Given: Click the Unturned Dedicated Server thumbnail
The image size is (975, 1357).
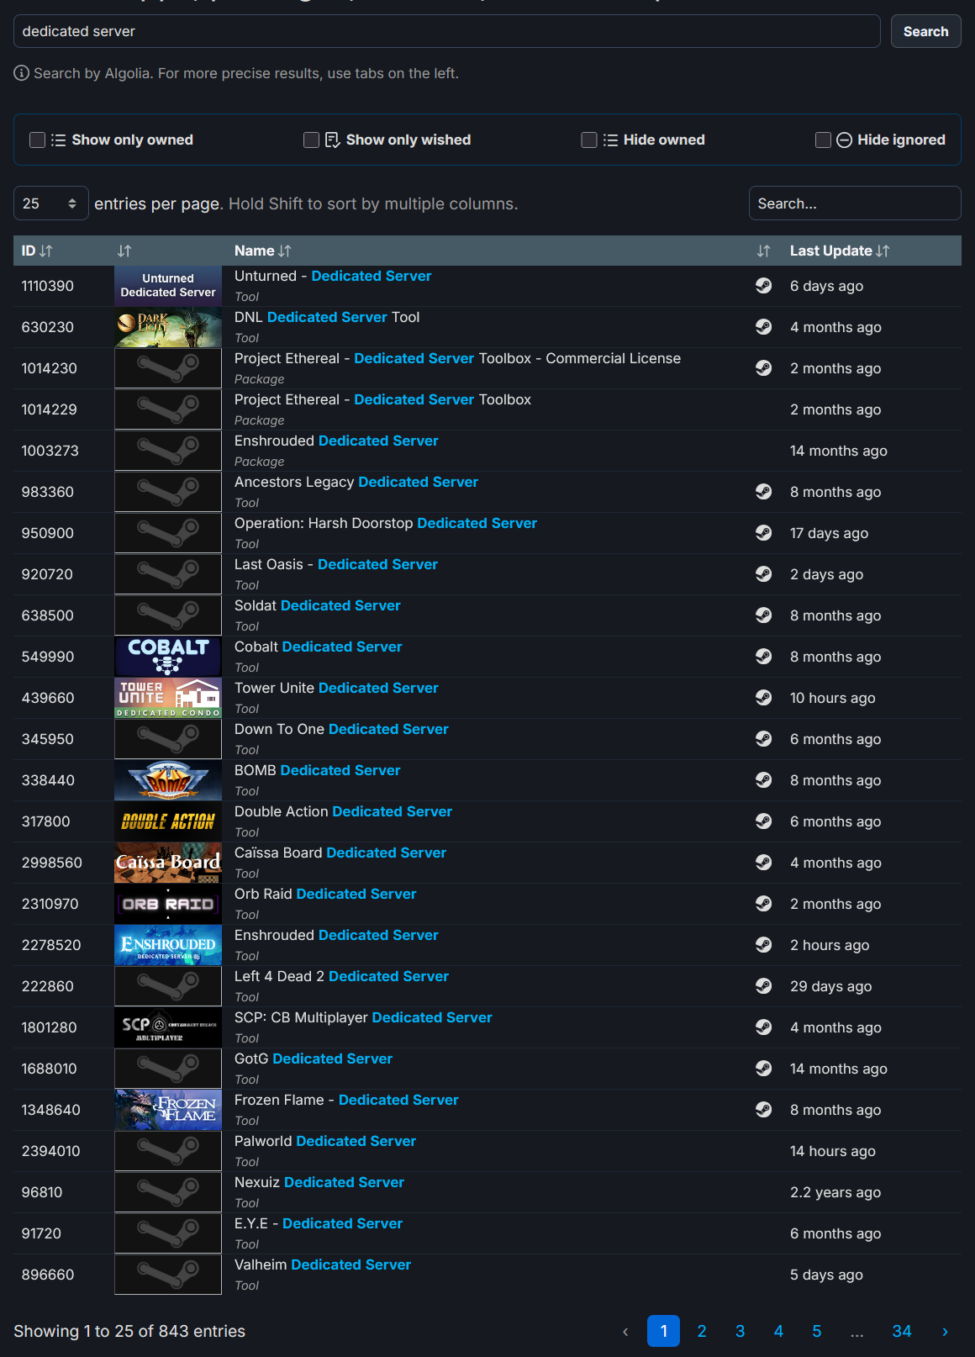Looking at the screenshot, I should click(168, 286).
